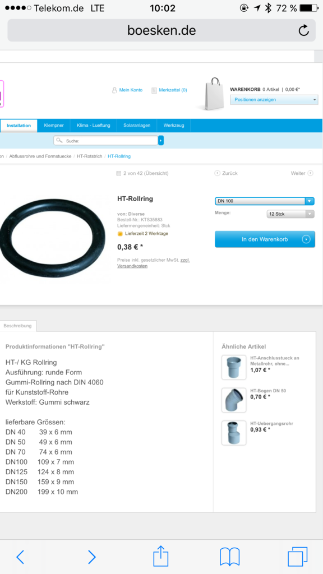Open Mein Konto link
The image size is (323, 574).
[x=127, y=90]
